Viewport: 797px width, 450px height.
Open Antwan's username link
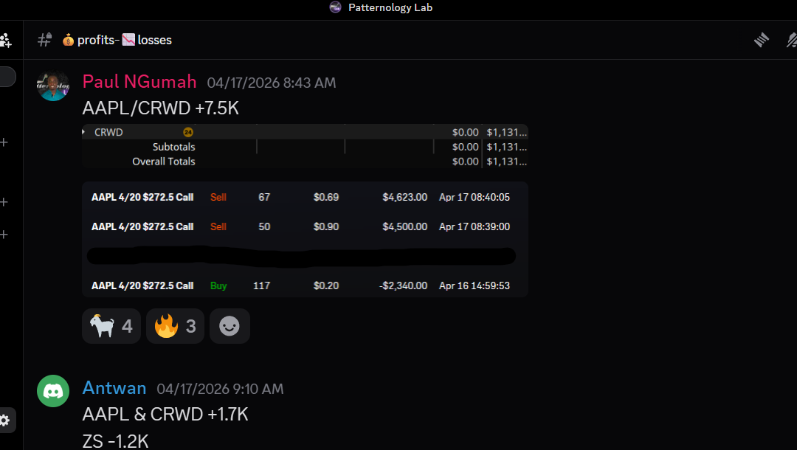click(114, 388)
